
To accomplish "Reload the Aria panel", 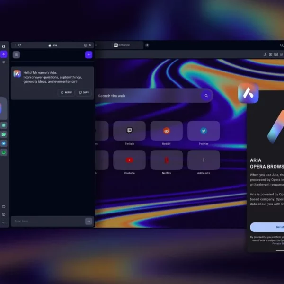I will [19, 45].
